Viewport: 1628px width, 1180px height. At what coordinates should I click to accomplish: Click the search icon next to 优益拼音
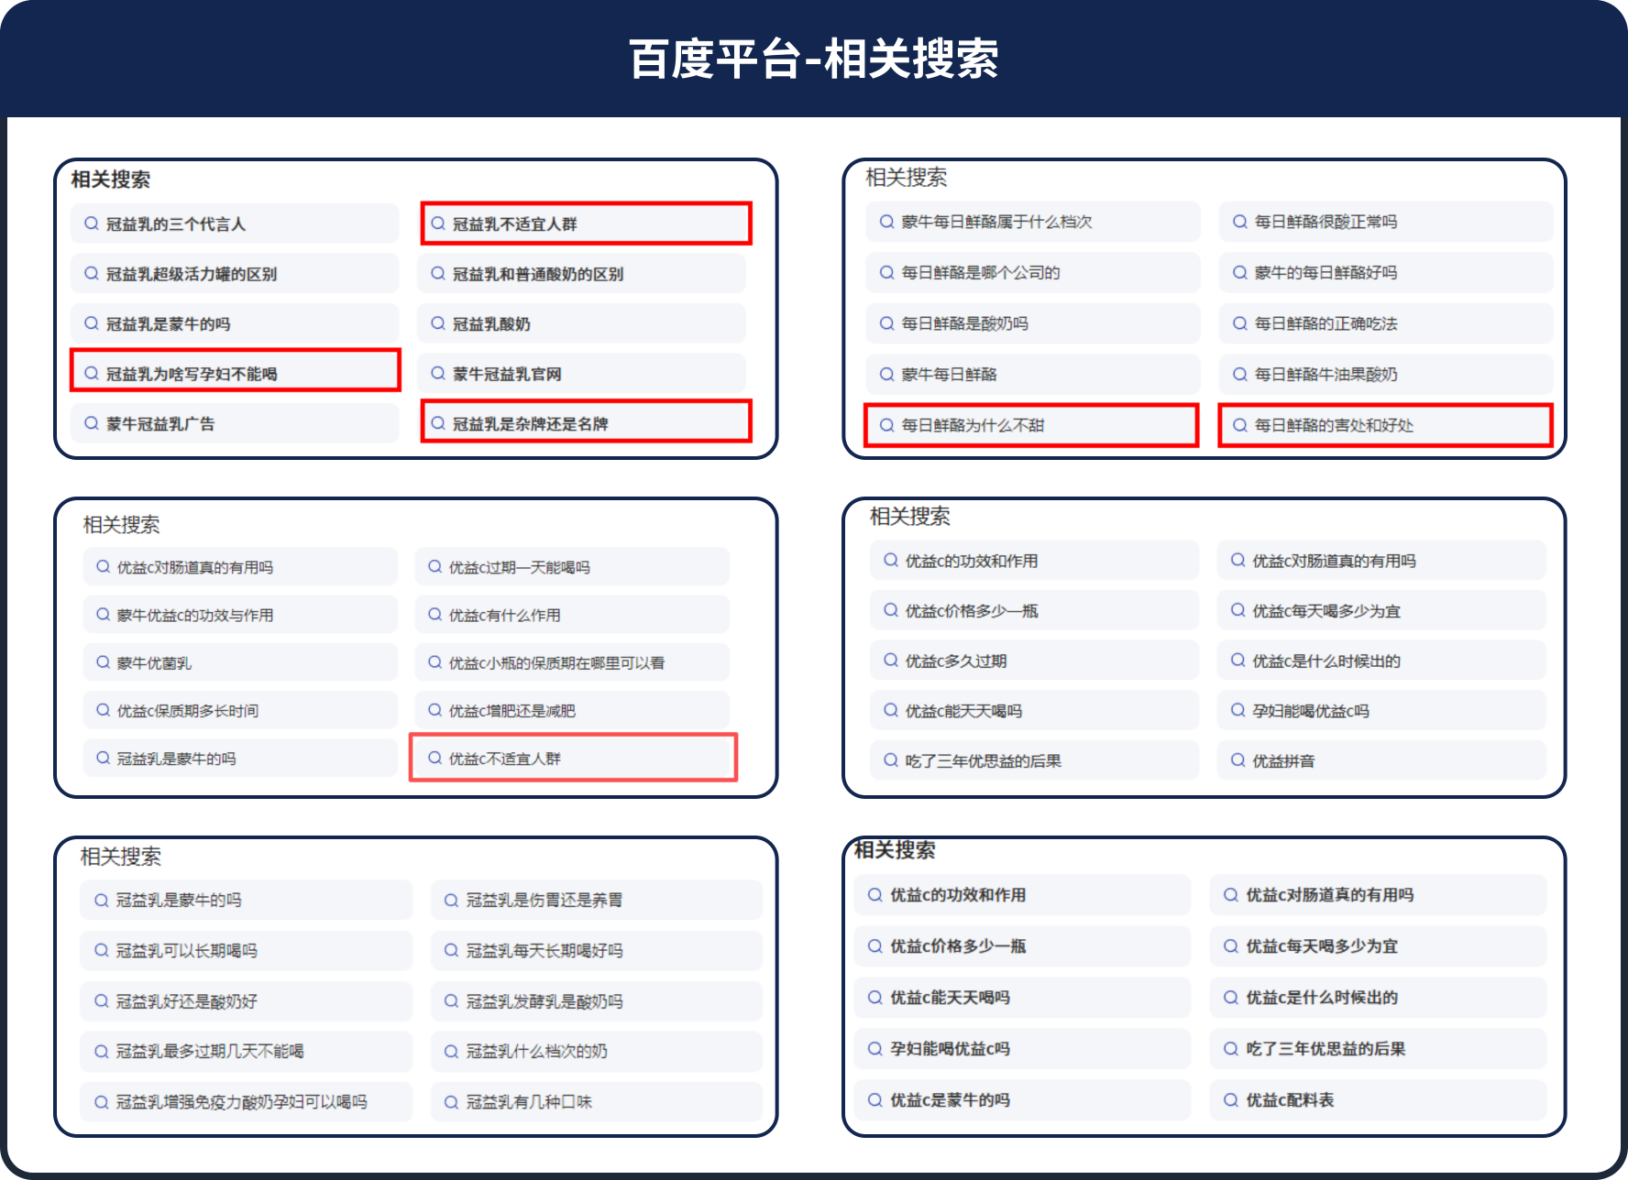[1237, 760]
